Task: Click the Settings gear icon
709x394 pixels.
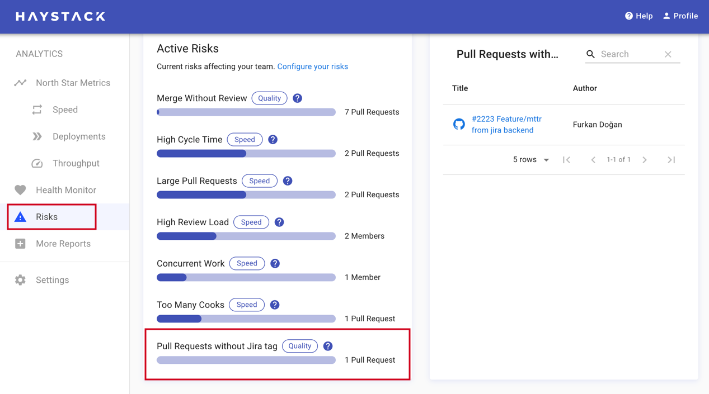Action: click(20, 280)
